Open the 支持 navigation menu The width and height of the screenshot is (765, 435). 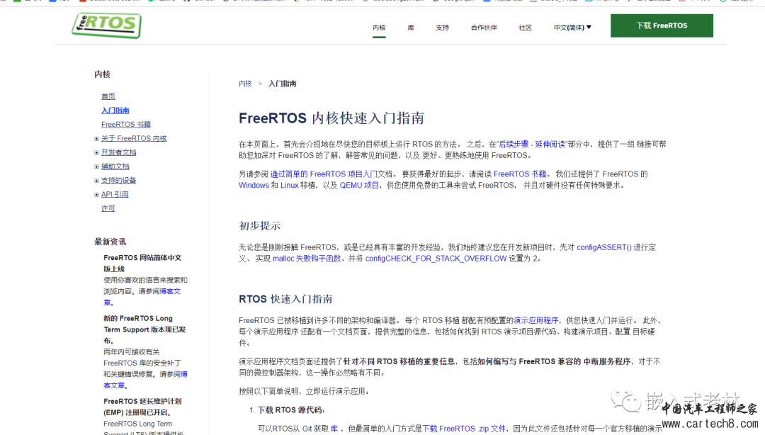pos(443,28)
